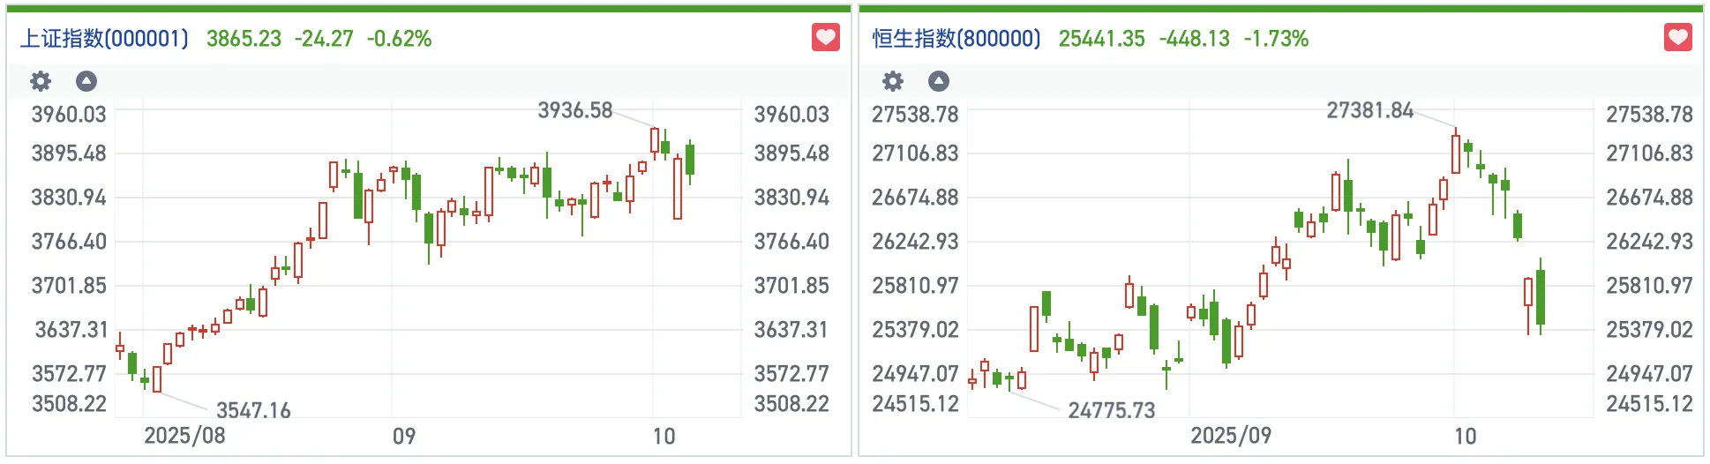Click the 25441.35 price of 恒生指数
Image resolution: width=1710 pixels, height=464 pixels.
(1101, 39)
